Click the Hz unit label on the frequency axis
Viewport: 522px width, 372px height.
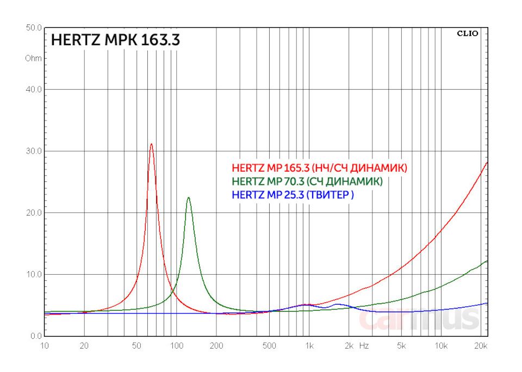point(364,346)
